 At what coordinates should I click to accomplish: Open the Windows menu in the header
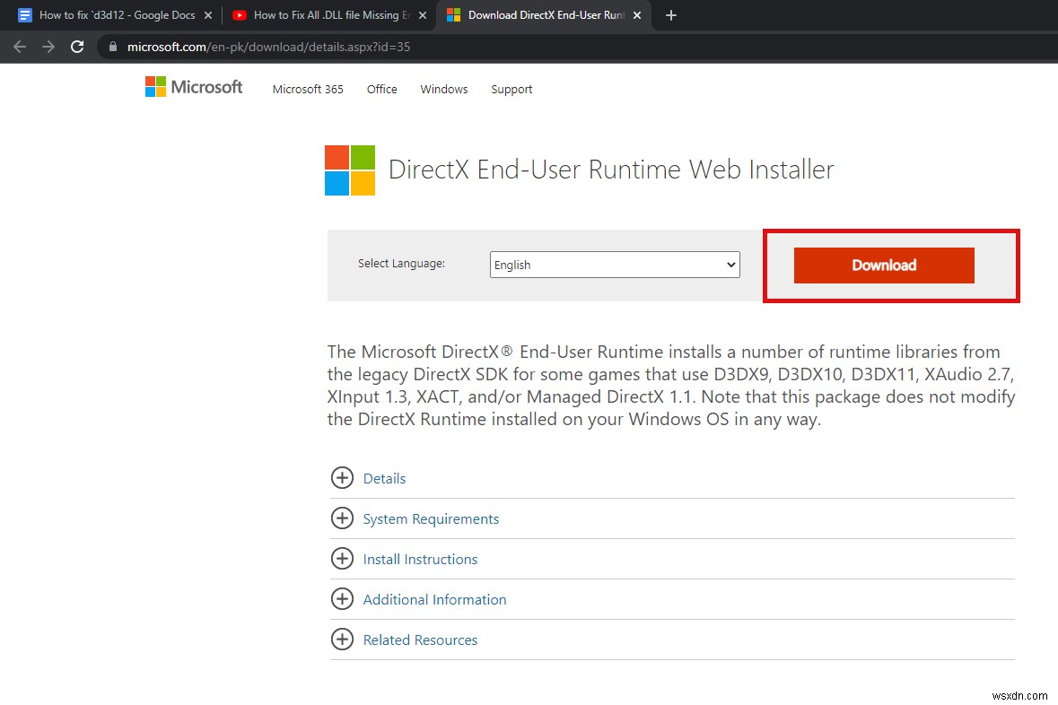coord(443,89)
